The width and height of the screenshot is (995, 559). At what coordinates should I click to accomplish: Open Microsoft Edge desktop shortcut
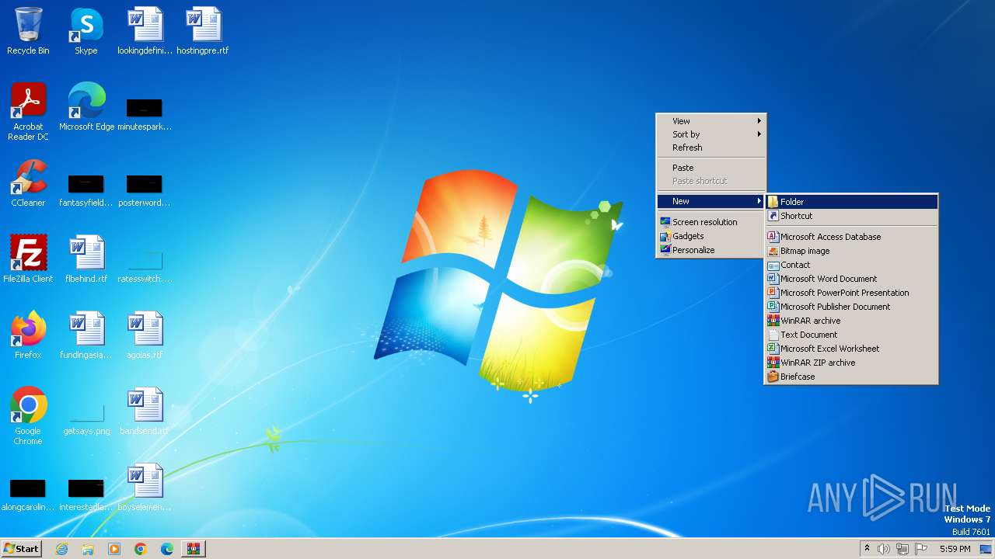(x=86, y=107)
